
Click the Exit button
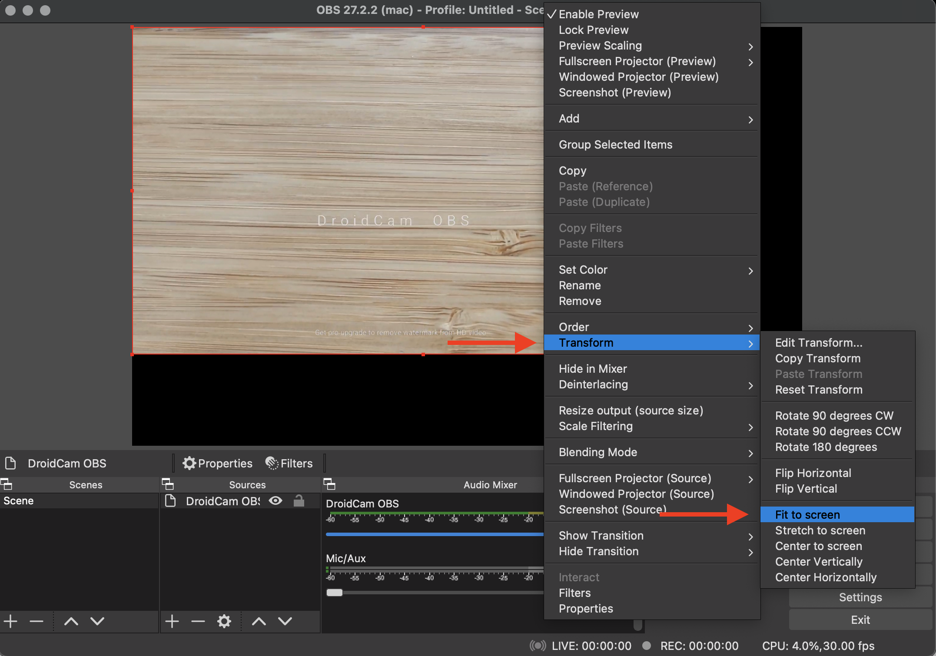point(860,620)
